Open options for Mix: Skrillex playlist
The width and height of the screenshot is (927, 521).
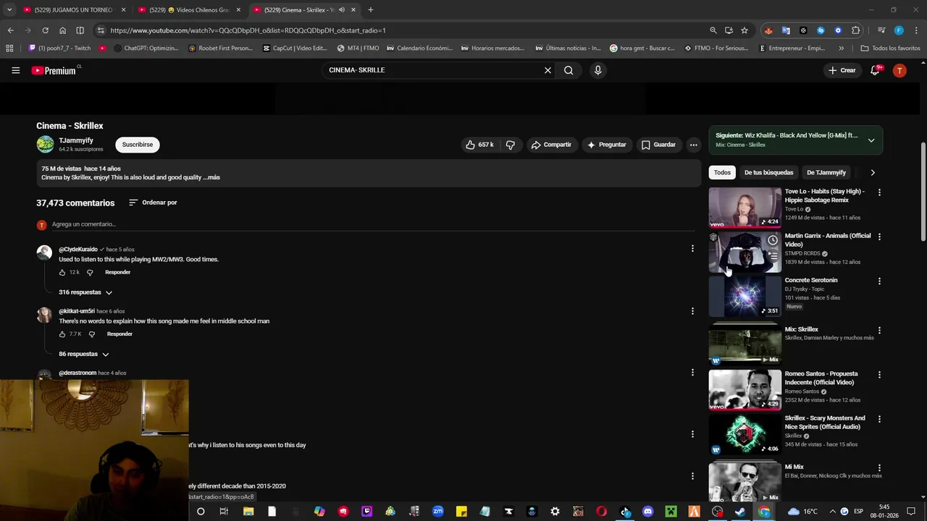tap(879, 330)
